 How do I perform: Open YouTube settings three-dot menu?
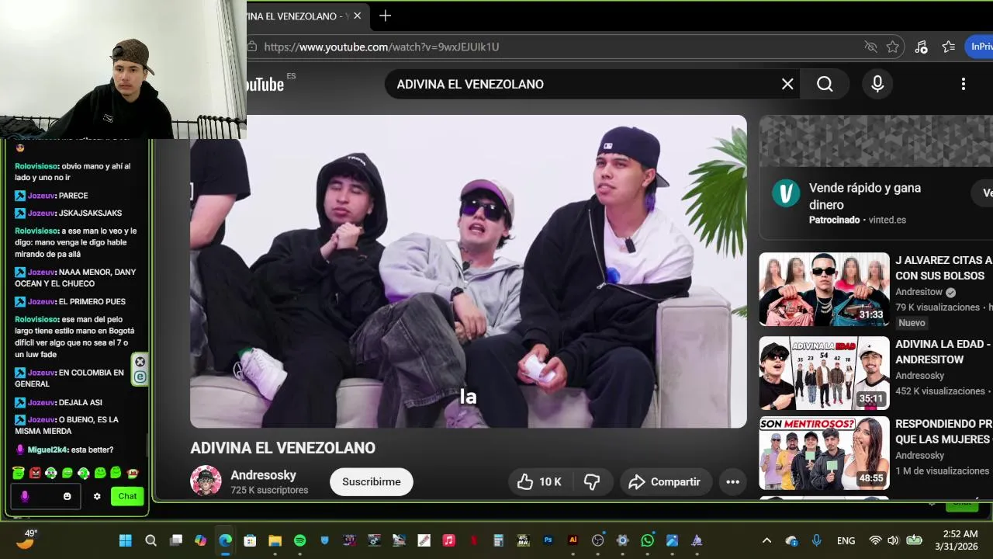[x=963, y=84]
